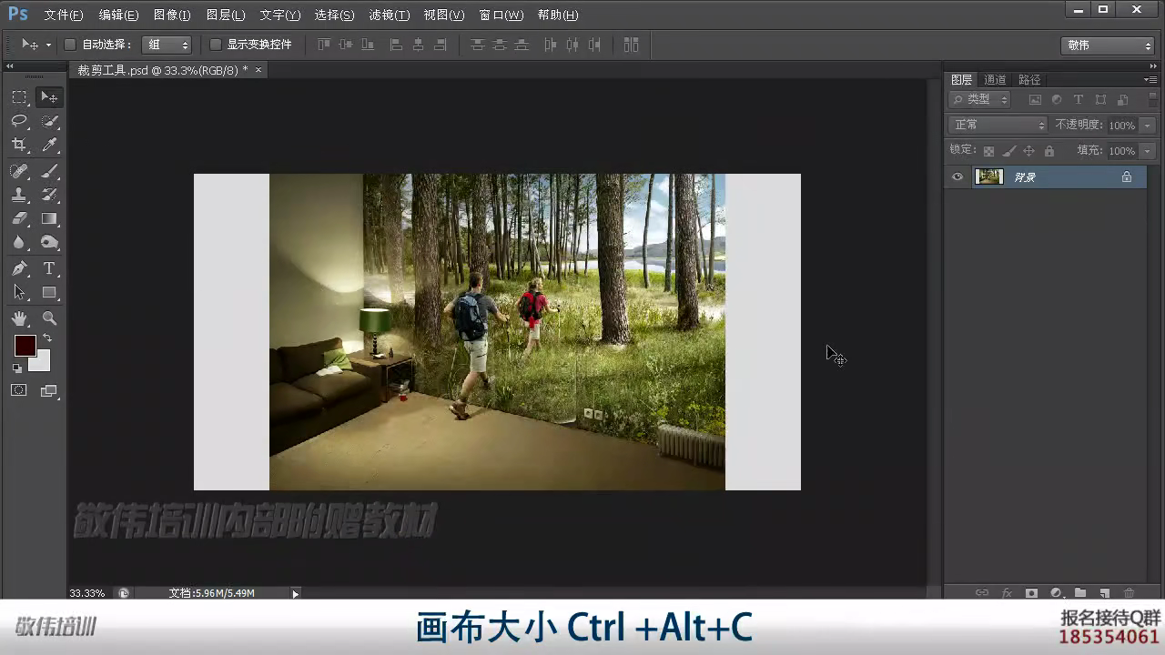Image resolution: width=1165 pixels, height=655 pixels.
Task: Select the Crop tool
Action: coord(19,145)
